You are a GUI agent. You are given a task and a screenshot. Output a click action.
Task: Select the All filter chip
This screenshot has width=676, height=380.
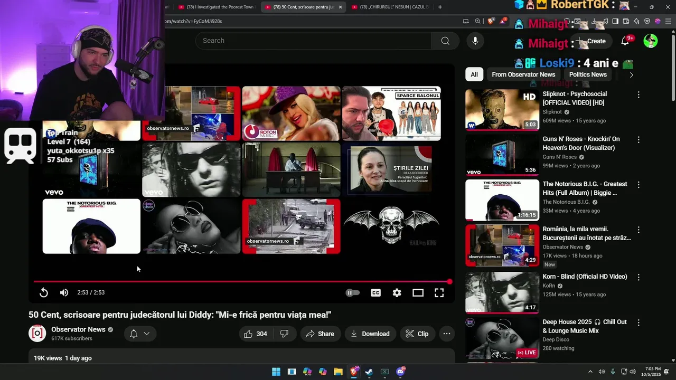(x=474, y=74)
